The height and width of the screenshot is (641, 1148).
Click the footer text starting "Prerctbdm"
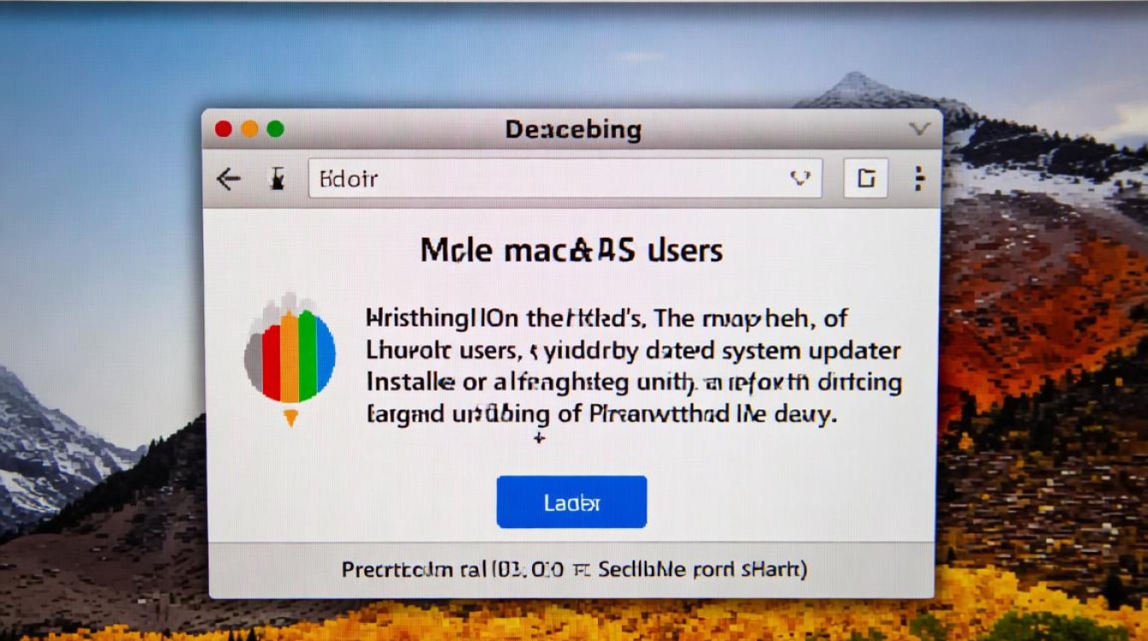(574, 568)
